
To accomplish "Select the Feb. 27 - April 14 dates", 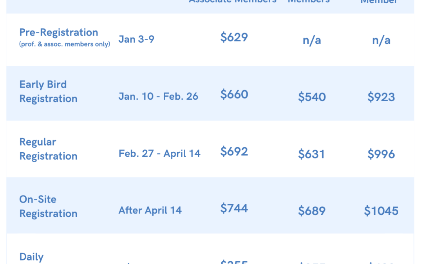I will coord(159,154).
